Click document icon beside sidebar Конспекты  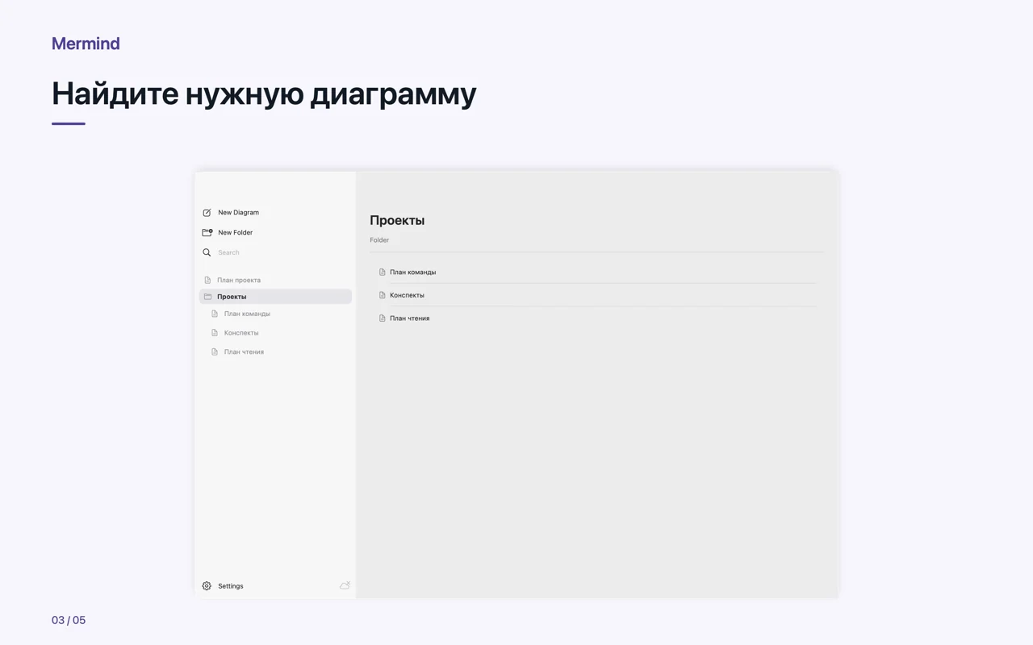point(215,333)
